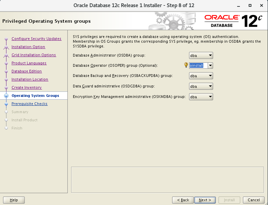268x205 pixels.
Task: Click the empty message area at the bottom
Action: pyautogui.click(x=167, y=180)
